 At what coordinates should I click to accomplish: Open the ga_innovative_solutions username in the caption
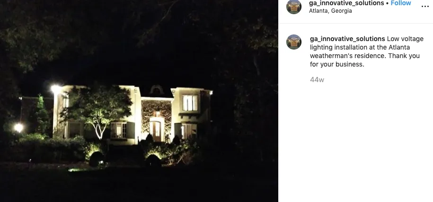click(x=347, y=39)
